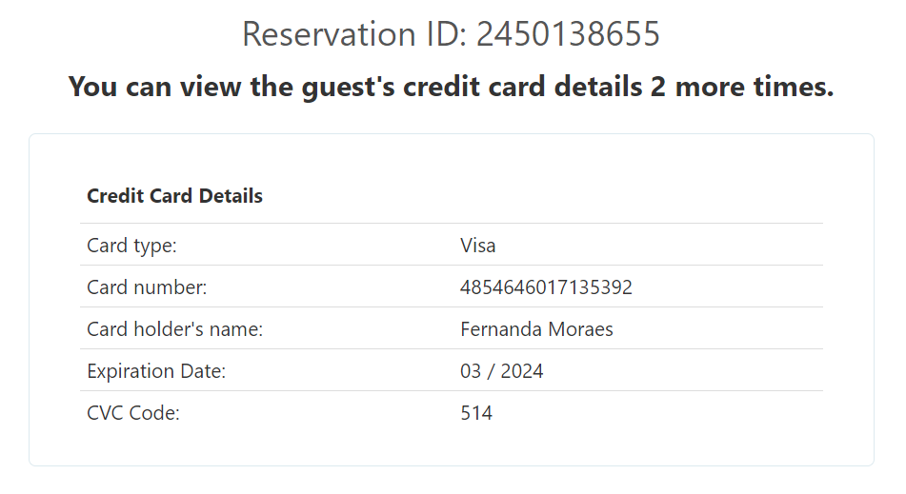
Task: Click the "Card holder's name:" label
Action: pos(174,329)
